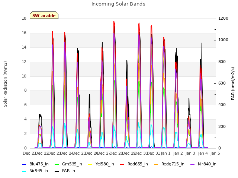Click the Jan 2 x-axis date label
This screenshot has height=178, width=238.
[x=178, y=153]
